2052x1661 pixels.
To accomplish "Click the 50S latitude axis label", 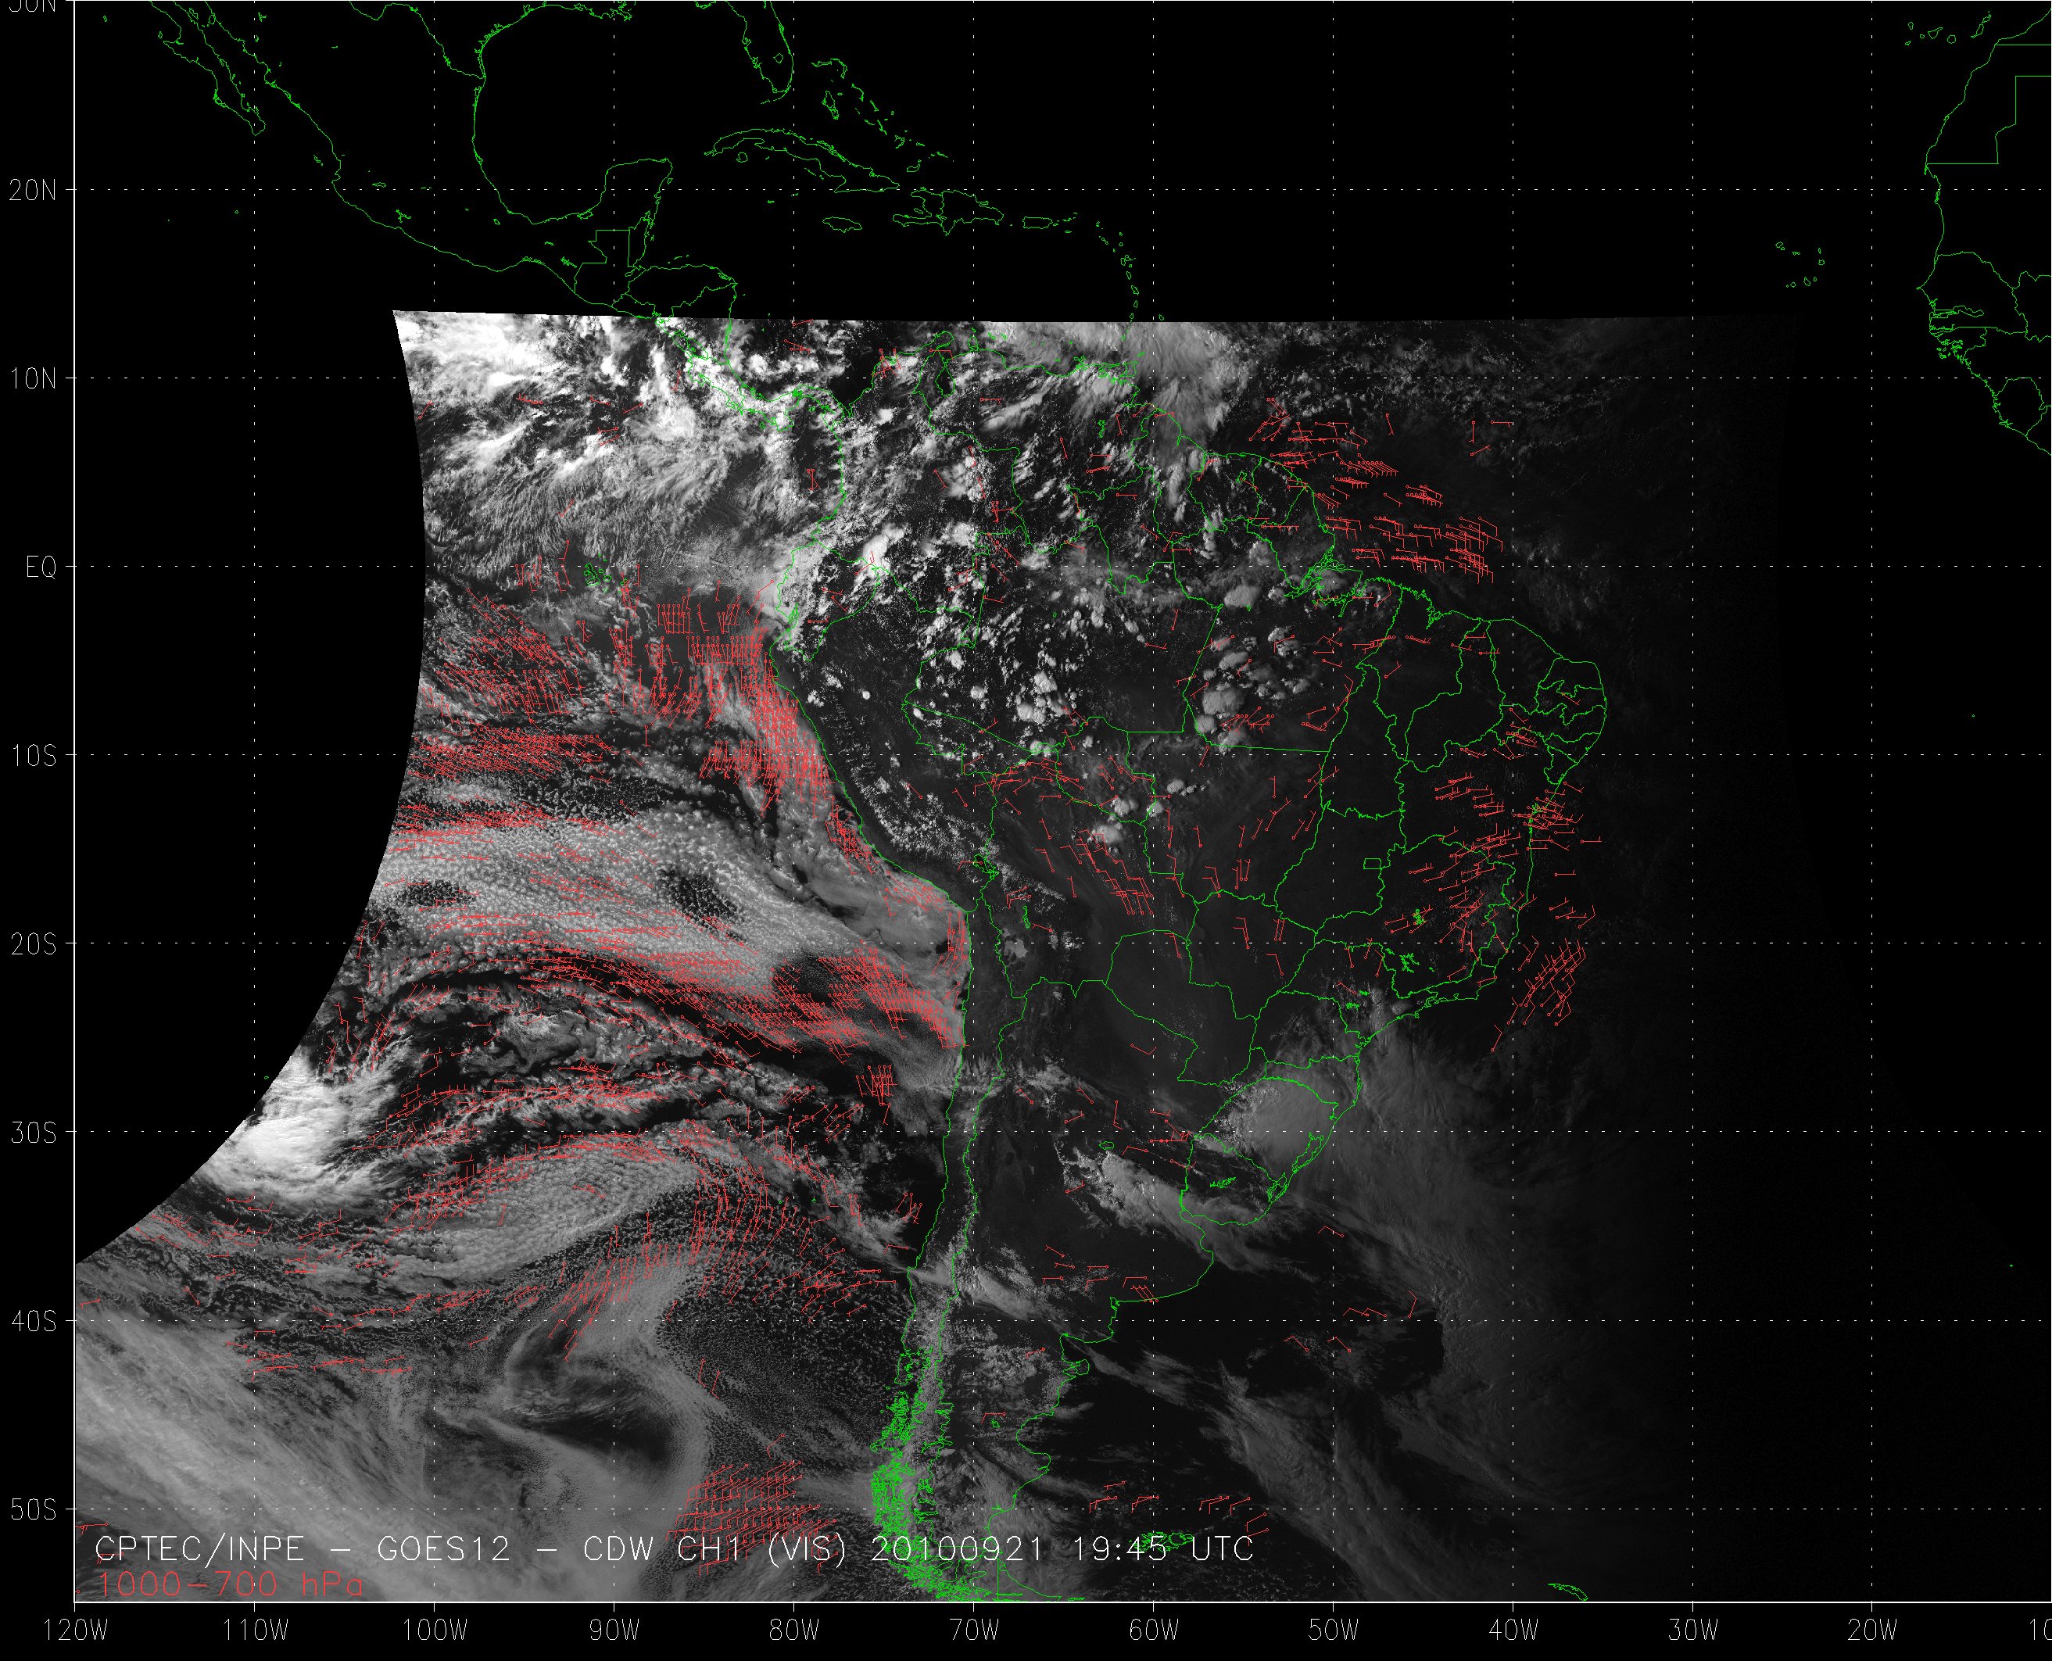I will 34,1510.
